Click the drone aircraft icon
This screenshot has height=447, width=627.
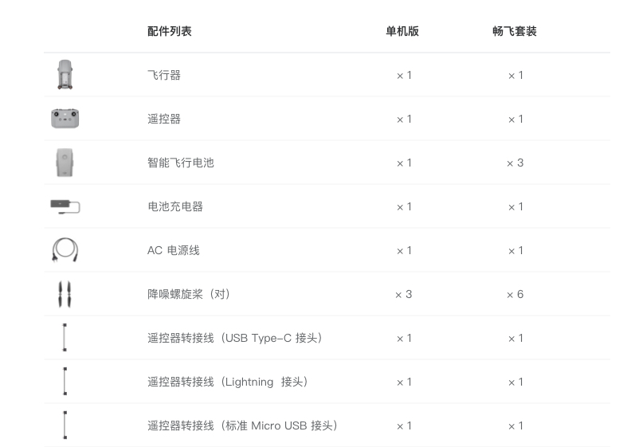tap(65, 75)
